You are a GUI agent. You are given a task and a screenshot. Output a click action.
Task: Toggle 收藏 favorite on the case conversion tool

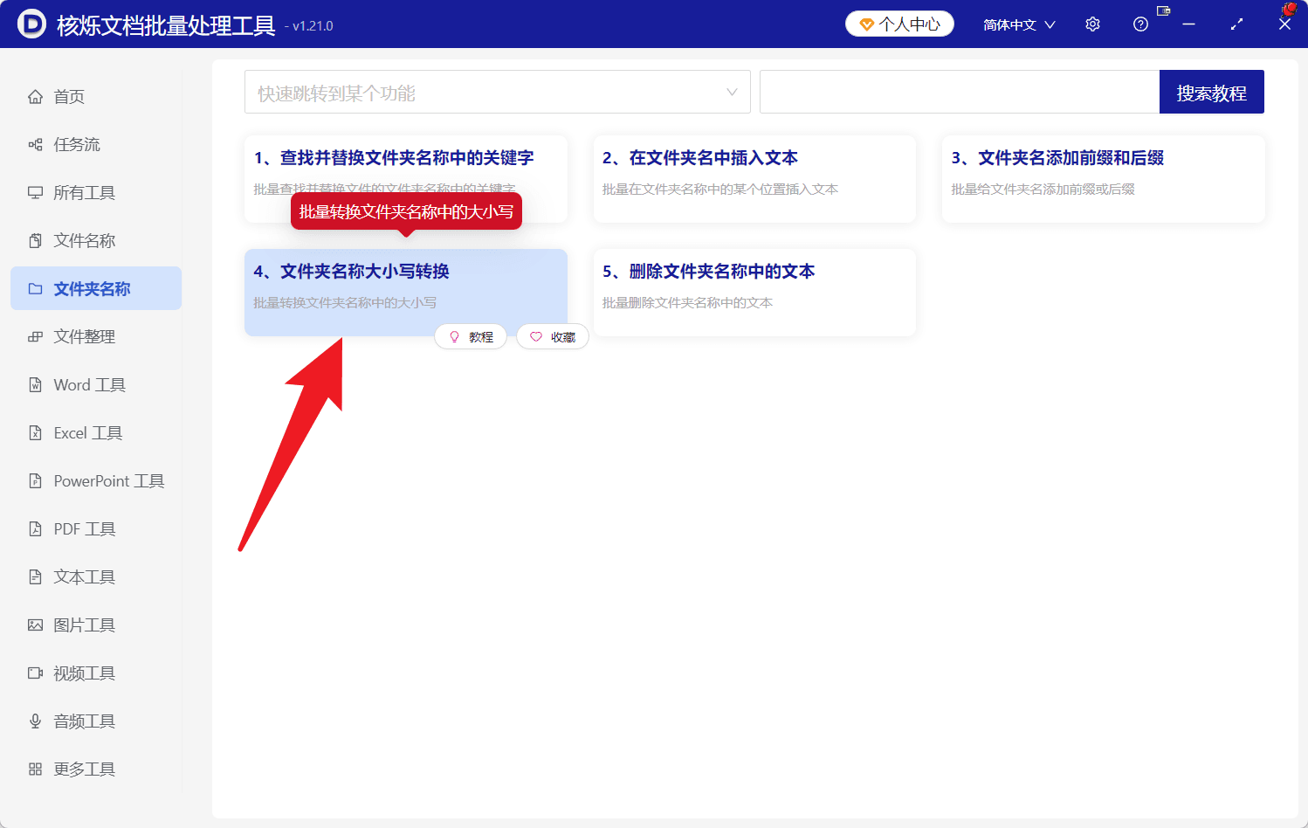[553, 336]
